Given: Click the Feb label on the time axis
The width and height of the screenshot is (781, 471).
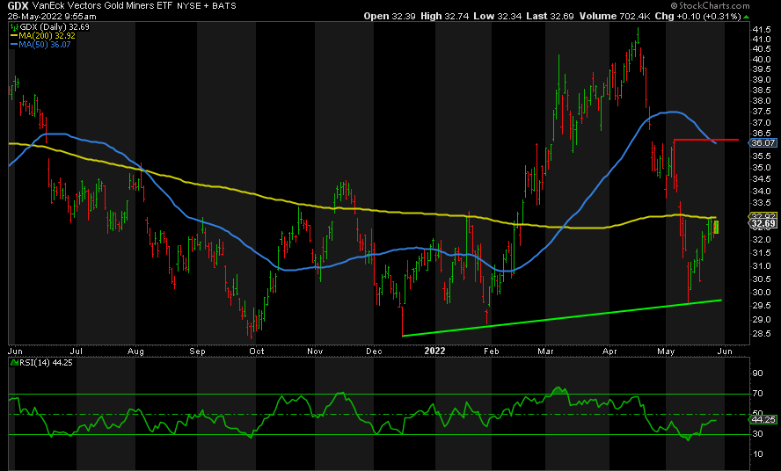Looking at the screenshot, I should coord(491,351).
